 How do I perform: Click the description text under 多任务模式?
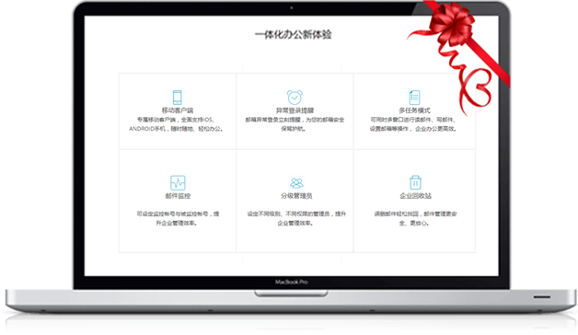point(413,124)
